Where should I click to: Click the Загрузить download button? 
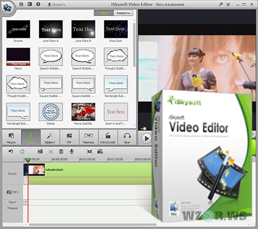(x=57, y=4)
